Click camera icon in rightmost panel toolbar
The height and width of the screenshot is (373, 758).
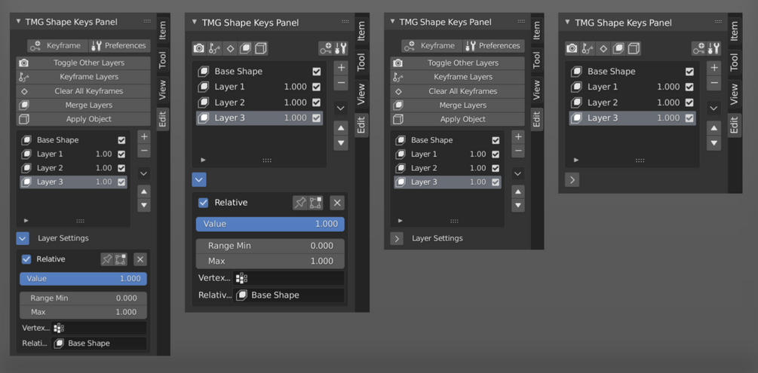point(572,48)
